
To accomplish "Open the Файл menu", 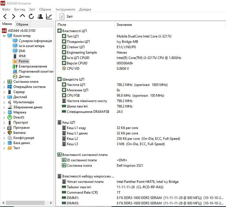I will (x=6, y=9).
